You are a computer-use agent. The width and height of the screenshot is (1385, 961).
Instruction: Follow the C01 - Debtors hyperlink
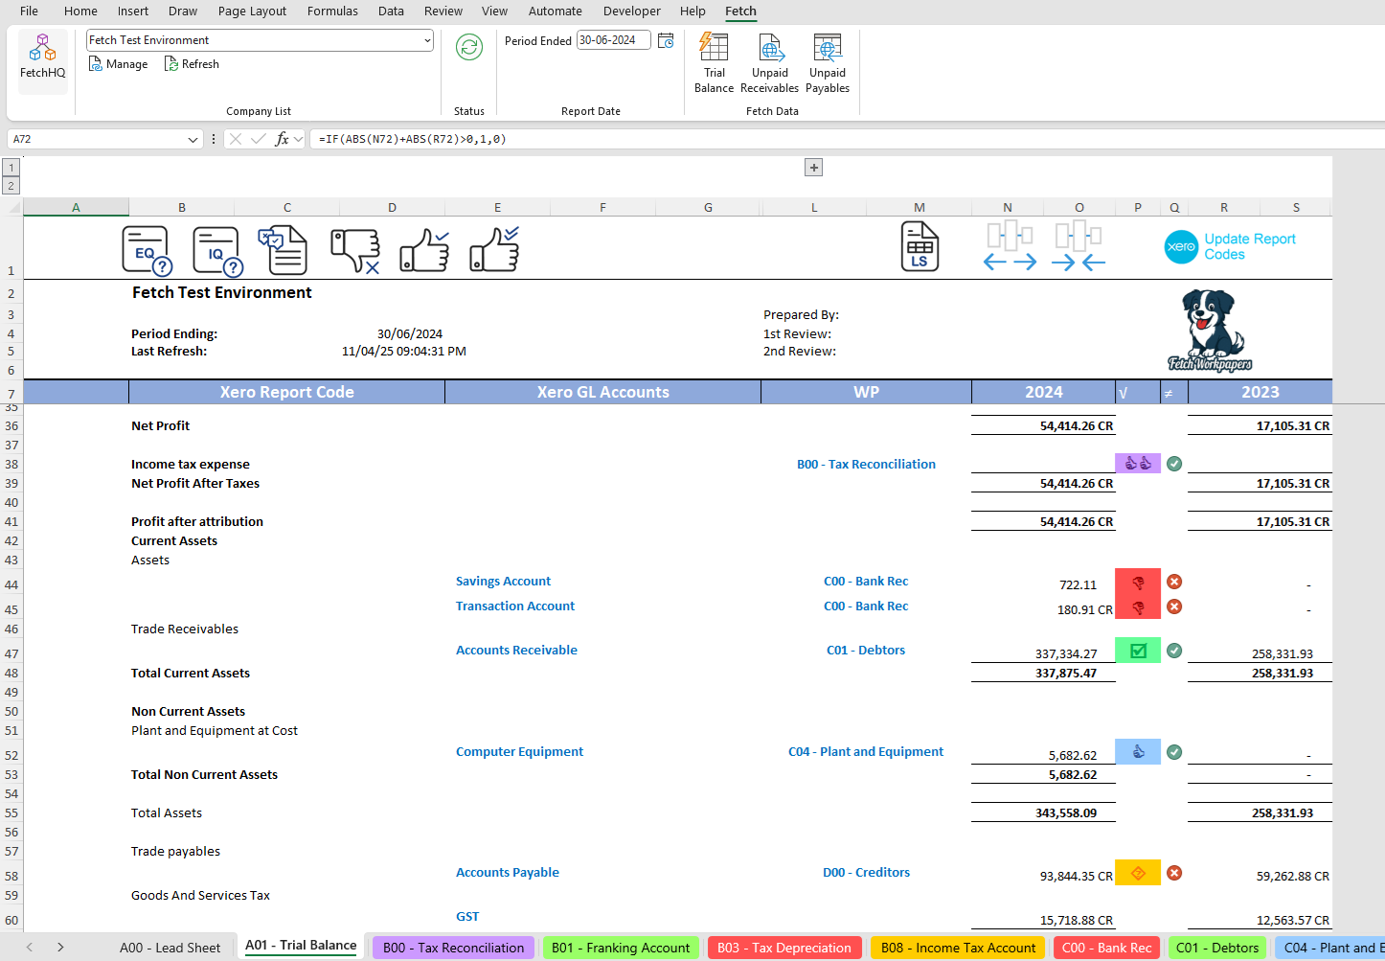(x=866, y=650)
